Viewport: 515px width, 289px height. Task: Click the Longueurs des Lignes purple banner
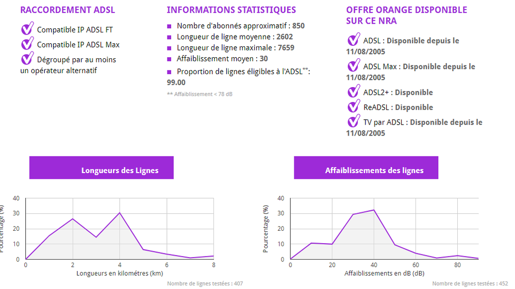(x=102, y=167)
